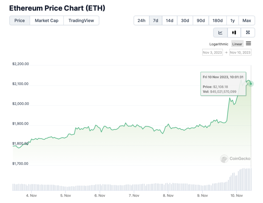Toggle Linear scale
This screenshot has height=203, width=263.
point(237,44)
